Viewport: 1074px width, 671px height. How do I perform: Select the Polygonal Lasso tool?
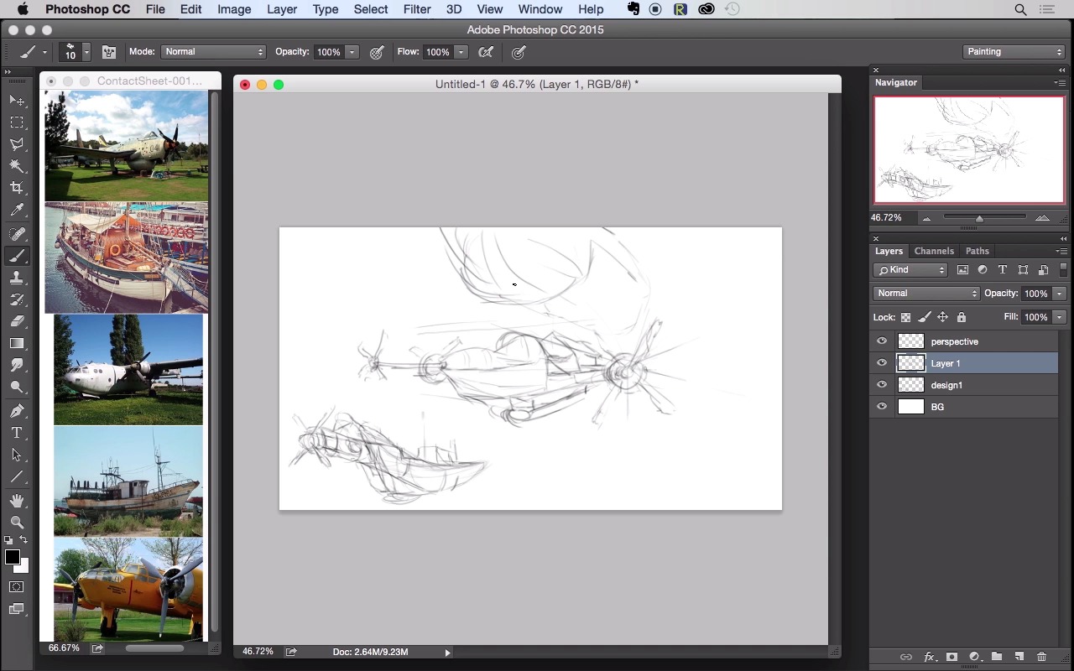tap(17, 144)
